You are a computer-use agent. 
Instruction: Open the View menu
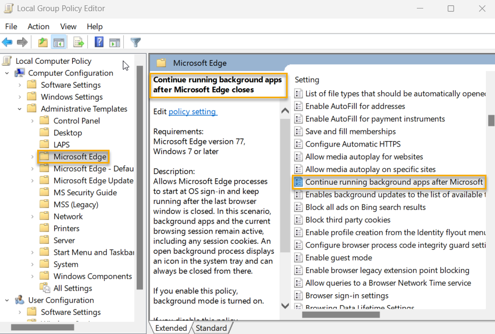(x=68, y=27)
